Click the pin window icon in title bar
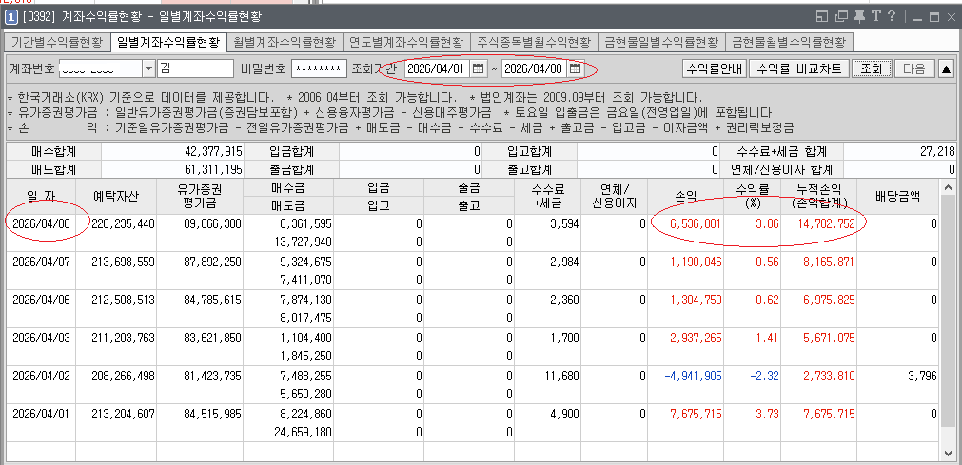This screenshot has height=465, width=962. click(x=860, y=16)
